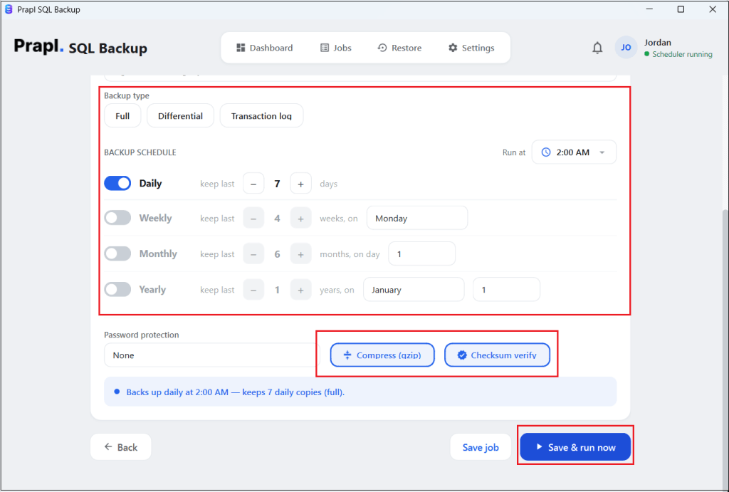The width and height of the screenshot is (729, 492).
Task: Switch on the Yearly schedule toggle
Action: point(117,289)
